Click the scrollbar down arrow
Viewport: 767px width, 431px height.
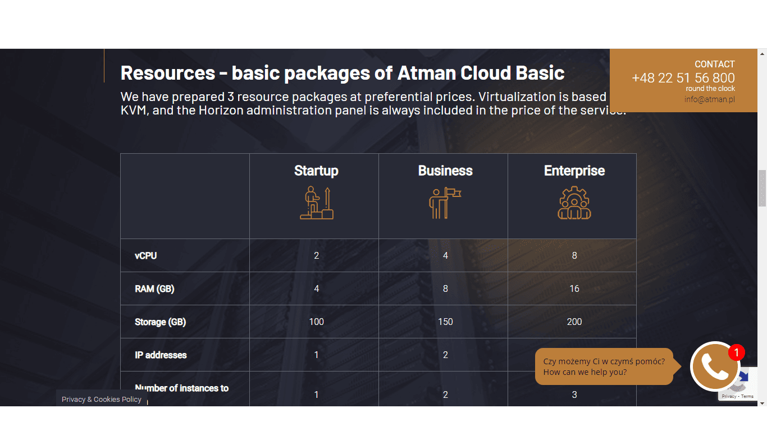(x=762, y=402)
